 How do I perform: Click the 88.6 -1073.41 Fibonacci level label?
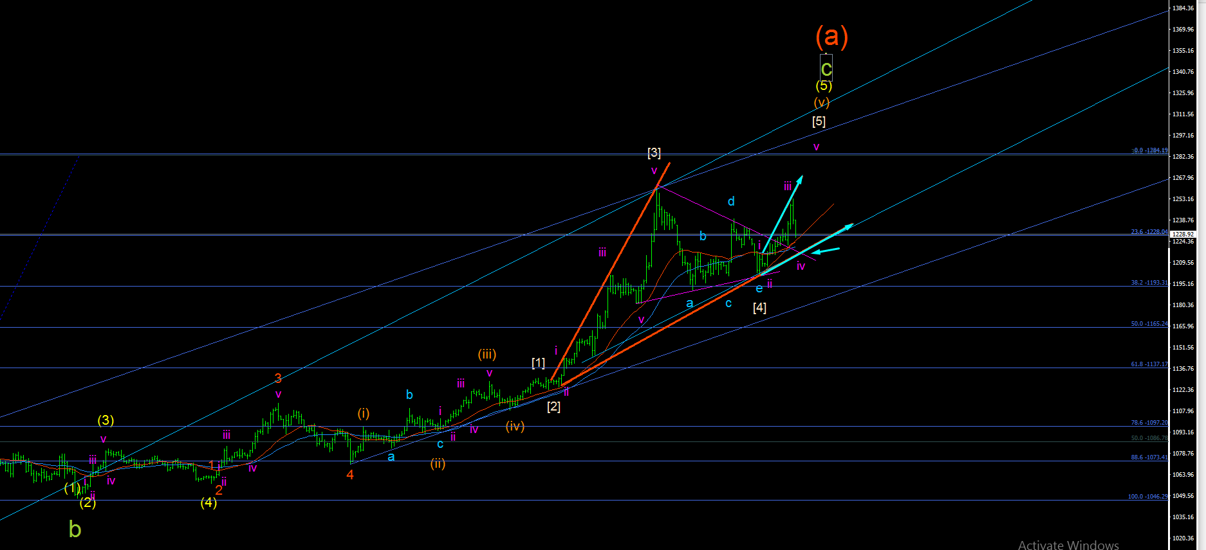(x=1149, y=457)
